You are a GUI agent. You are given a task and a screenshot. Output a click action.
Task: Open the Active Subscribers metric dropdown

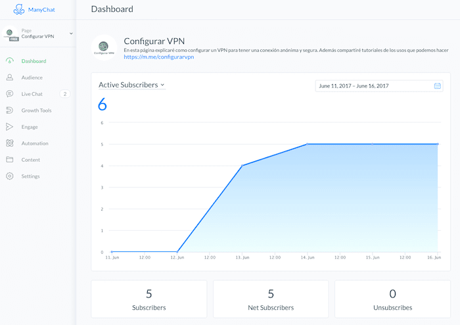pos(131,85)
